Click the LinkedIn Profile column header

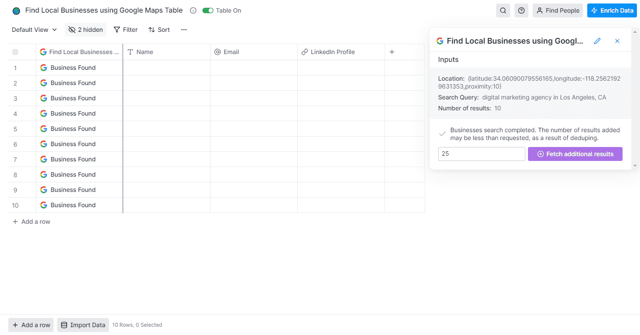point(341,52)
